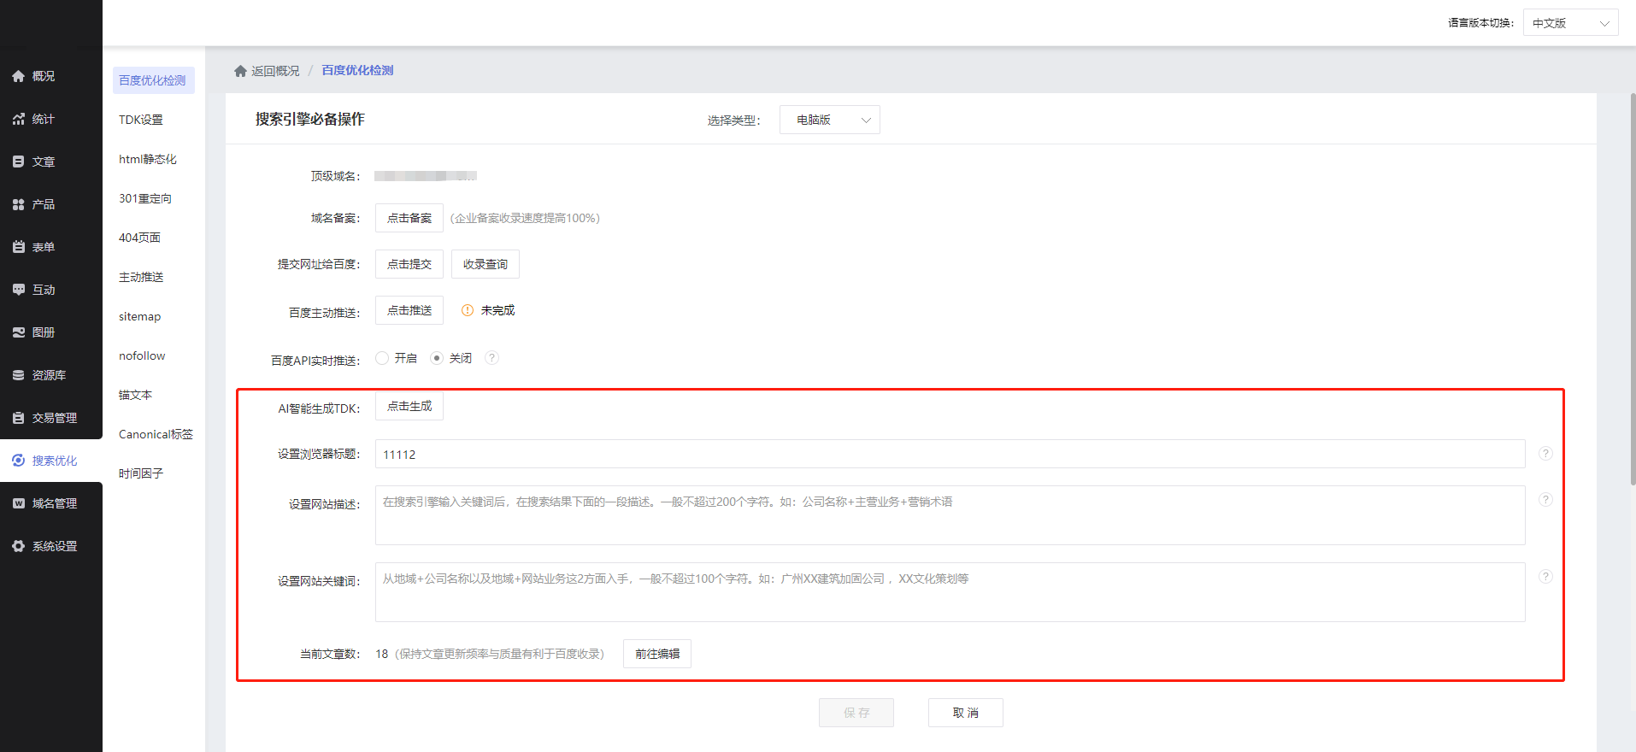1636x752 pixels.
Task: Click the 前往编辑 button
Action: 657,654
